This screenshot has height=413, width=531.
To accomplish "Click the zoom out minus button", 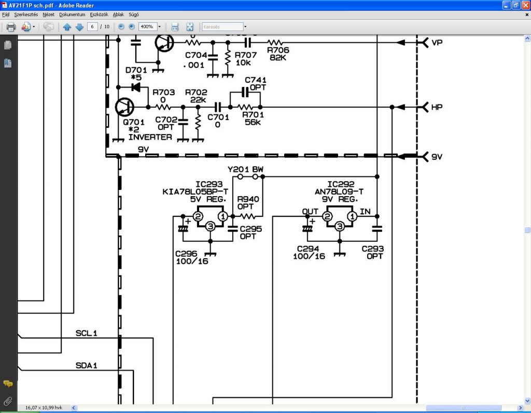I will pyautogui.click(x=121, y=27).
